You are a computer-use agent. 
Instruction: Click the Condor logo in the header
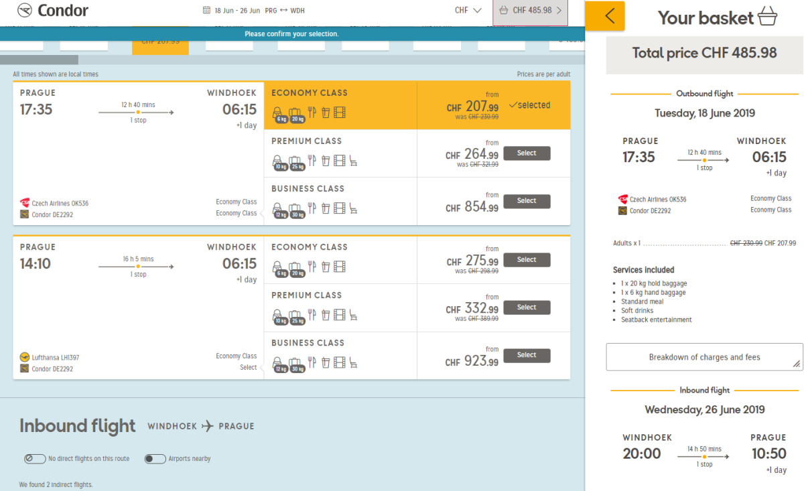pos(52,11)
